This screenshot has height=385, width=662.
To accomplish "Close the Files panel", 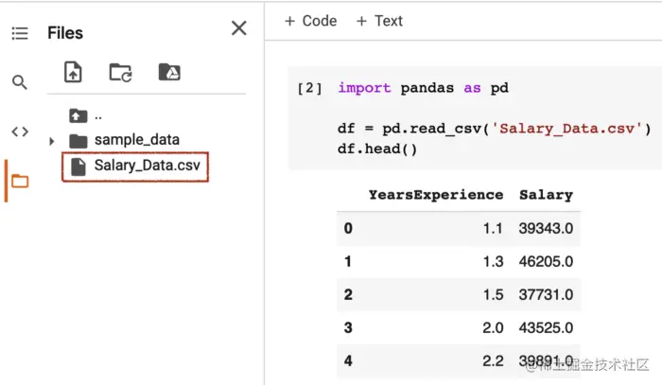I will pyautogui.click(x=239, y=28).
